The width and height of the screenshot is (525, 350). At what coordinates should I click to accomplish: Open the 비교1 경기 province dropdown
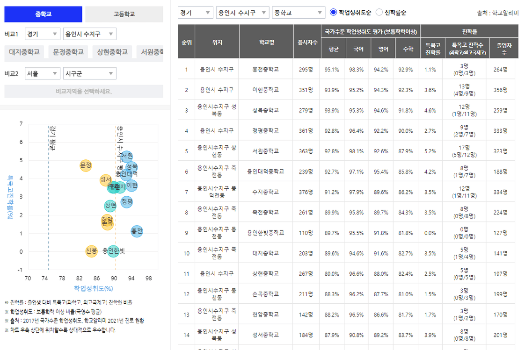pos(42,34)
